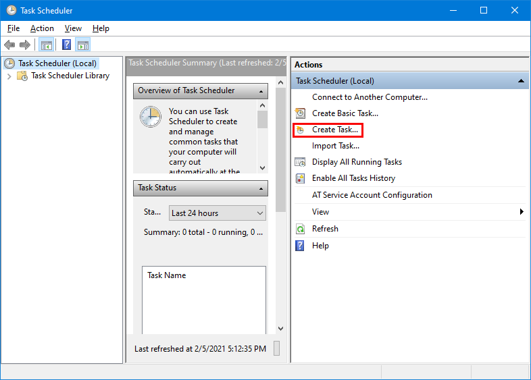Click the overview text scroll down arrow

coord(262,168)
